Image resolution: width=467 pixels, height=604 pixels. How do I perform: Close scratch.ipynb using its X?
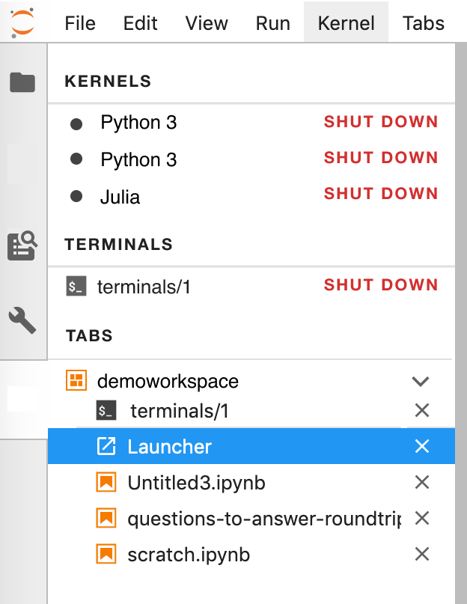[x=421, y=554]
